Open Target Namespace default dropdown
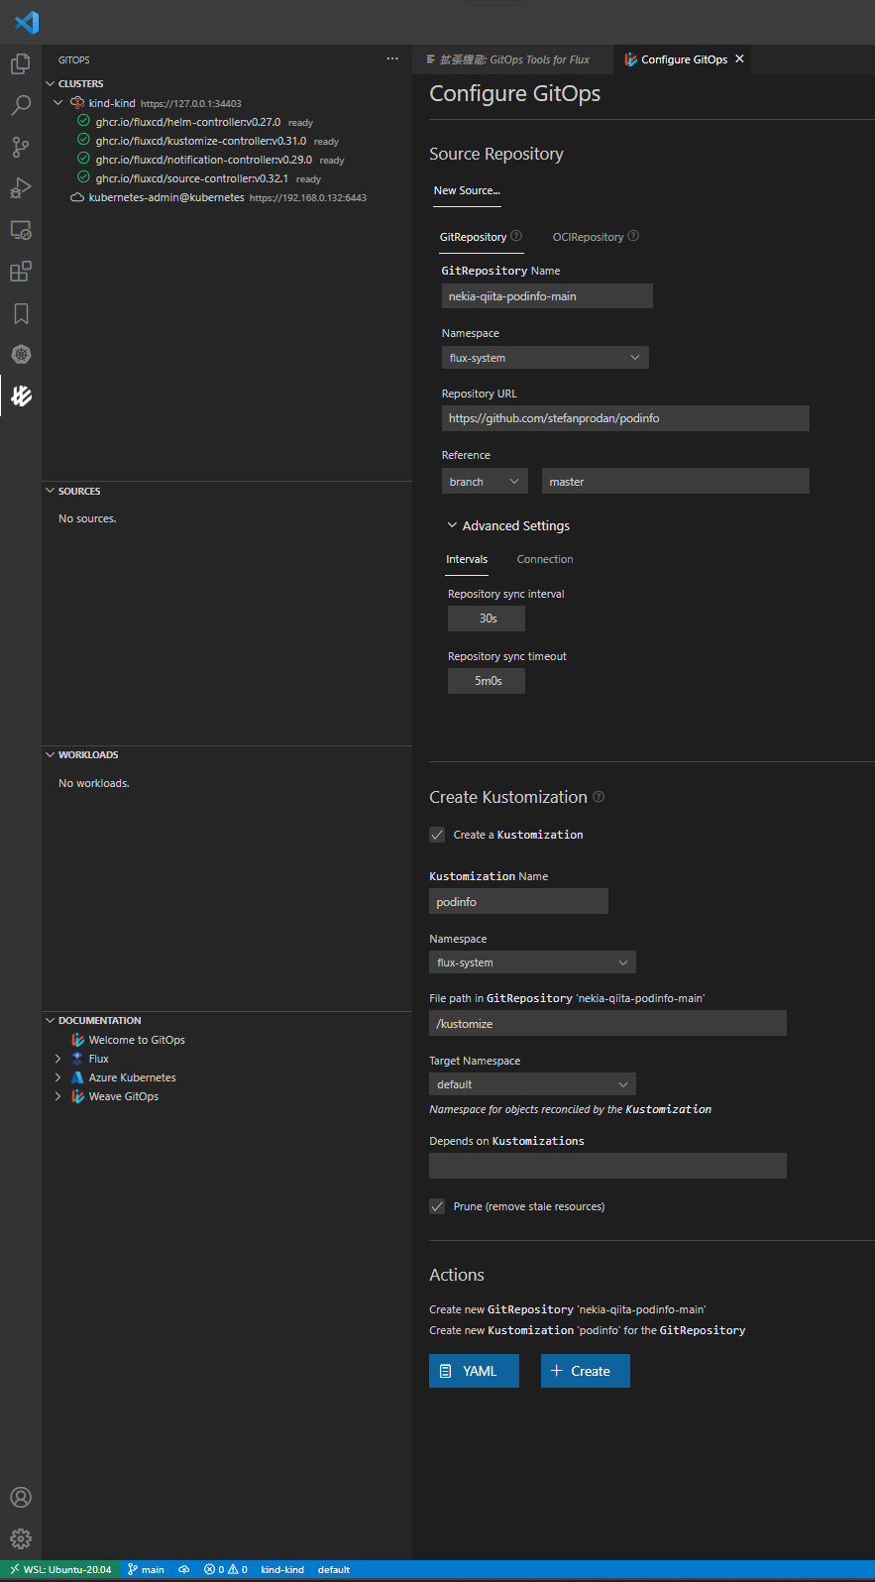 (533, 1084)
